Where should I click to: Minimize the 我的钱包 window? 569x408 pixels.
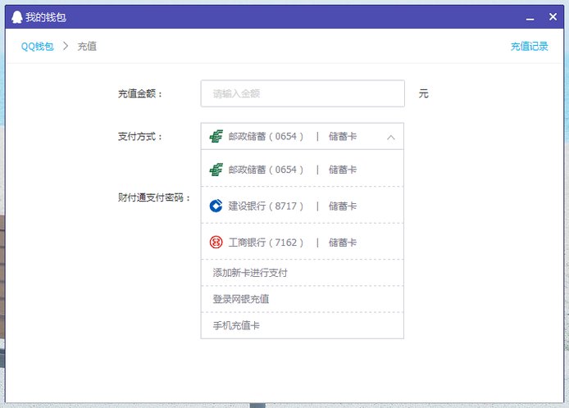click(530, 17)
